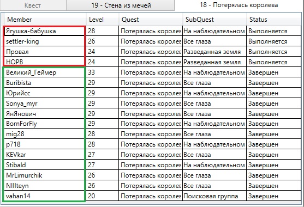Select member MrLimurchik

45,175
